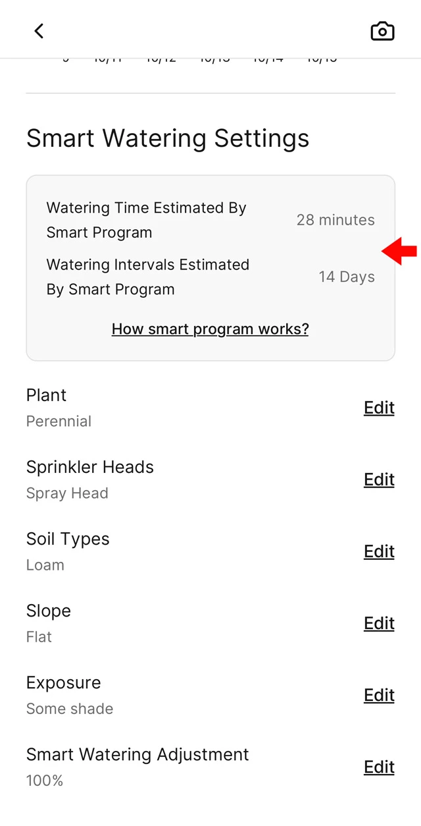Tap the Perennial plant value
This screenshot has height=826, width=421.
(x=59, y=422)
